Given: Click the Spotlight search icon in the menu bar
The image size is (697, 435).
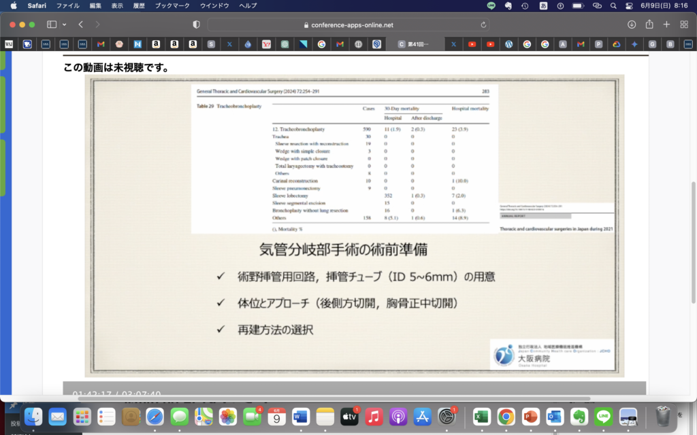Looking at the screenshot, I should (613, 5).
